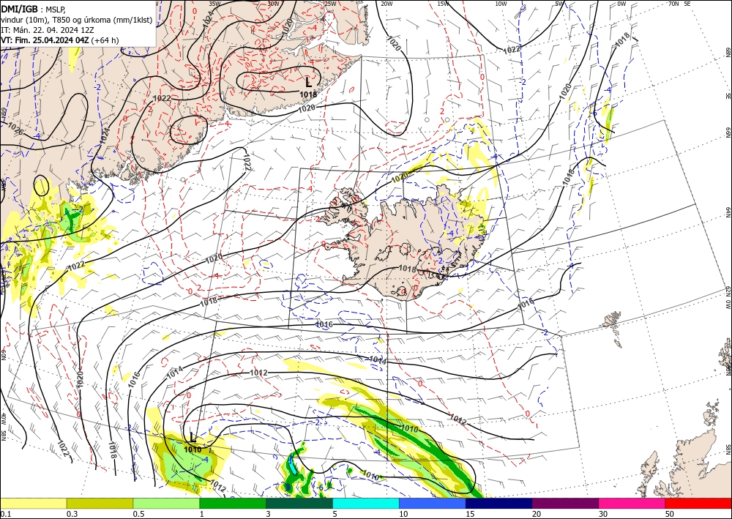Image resolution: width=732 pixels, height=519 pixels.
Task: Click the pink 30–50 legend swatch
Action: click(632, 503)
